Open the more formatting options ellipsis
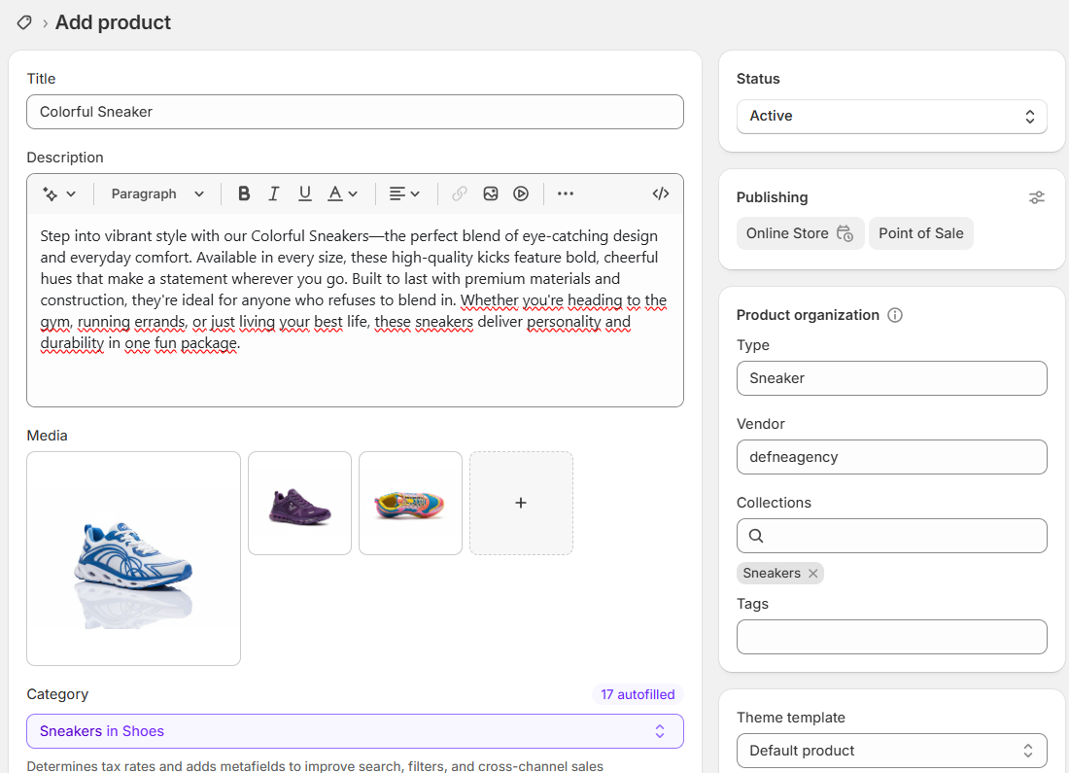 [x=566, y=193]
